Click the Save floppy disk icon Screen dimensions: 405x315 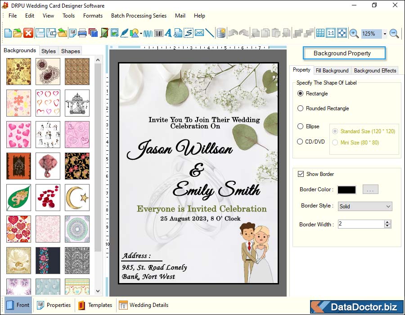coord(40,33)
